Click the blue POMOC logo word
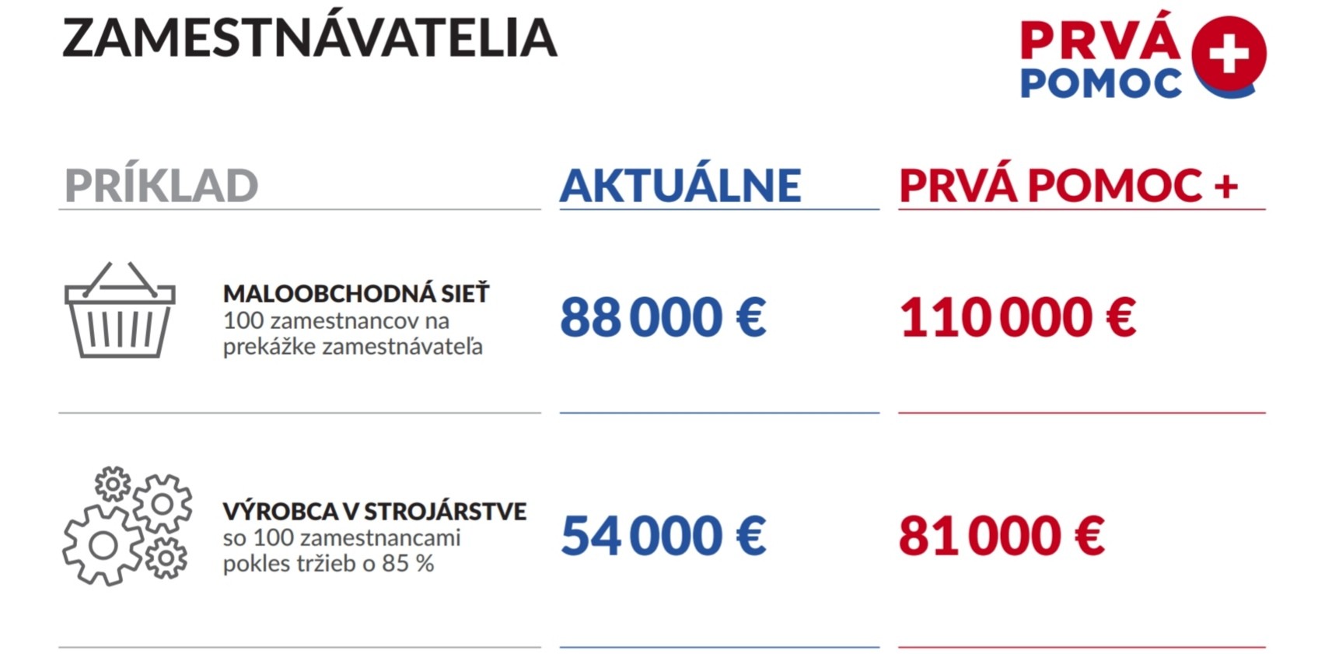The image size is (1339, 654). pyautogui.click(x=1100, y=83)
